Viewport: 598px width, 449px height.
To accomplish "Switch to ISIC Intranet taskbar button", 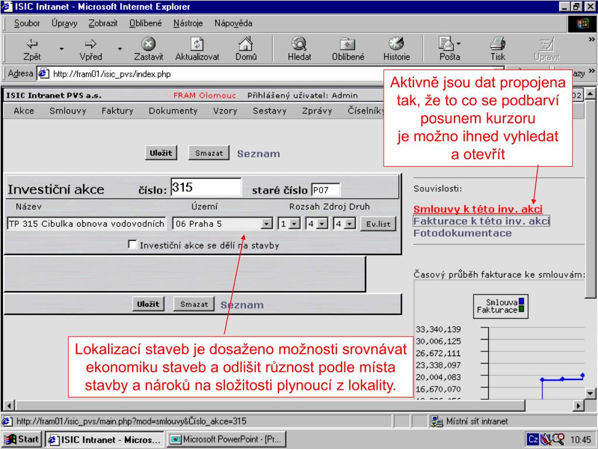I will tap(105, 440).
